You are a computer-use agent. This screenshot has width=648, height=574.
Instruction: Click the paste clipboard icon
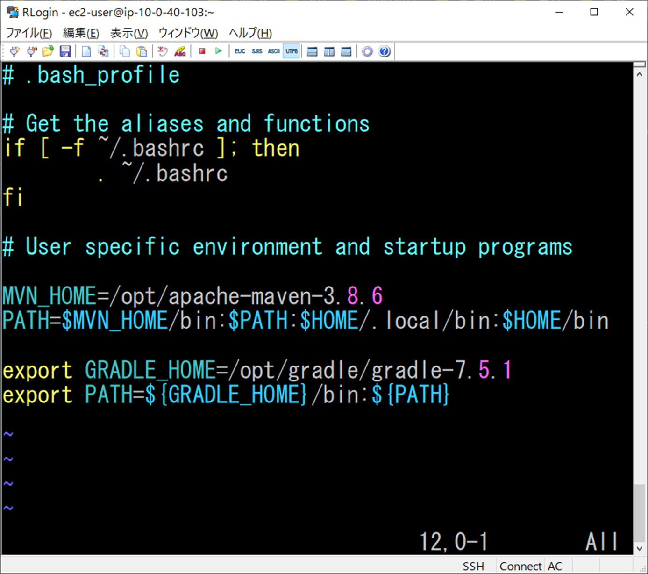click(x=142, y=51)
